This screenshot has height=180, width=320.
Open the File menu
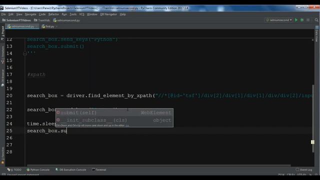(x=3, y=14)
